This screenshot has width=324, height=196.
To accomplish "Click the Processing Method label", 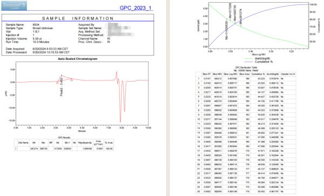I will click(91, 35).
